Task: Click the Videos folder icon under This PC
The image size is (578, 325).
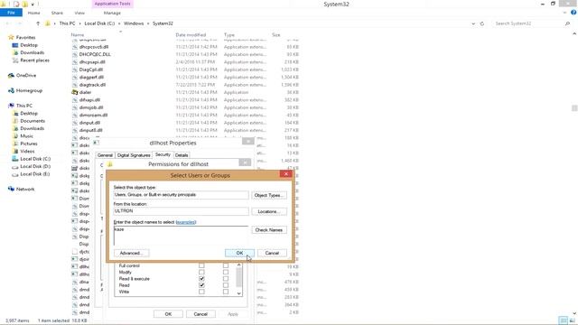Action: [x=15, y=151]
